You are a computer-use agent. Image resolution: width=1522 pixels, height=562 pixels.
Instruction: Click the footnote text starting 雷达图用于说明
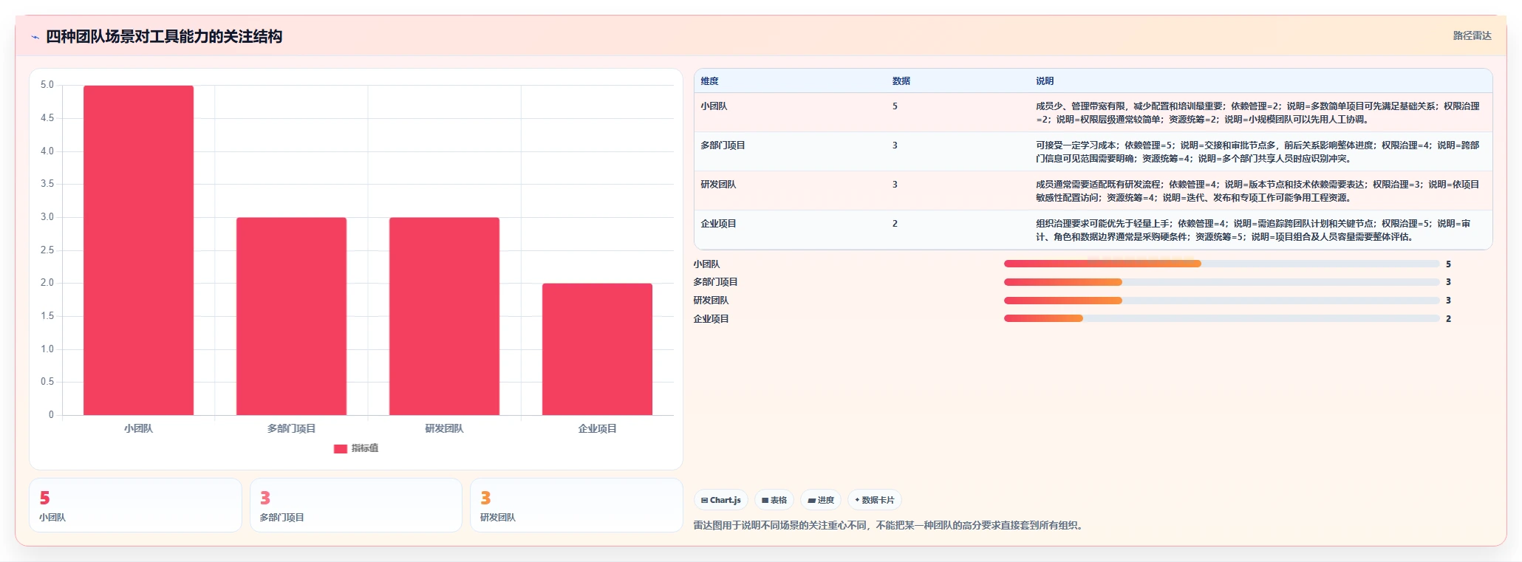(890, 526)
